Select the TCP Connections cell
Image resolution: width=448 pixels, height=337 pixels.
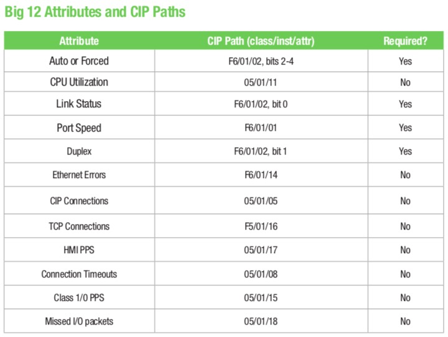[79, 226]
